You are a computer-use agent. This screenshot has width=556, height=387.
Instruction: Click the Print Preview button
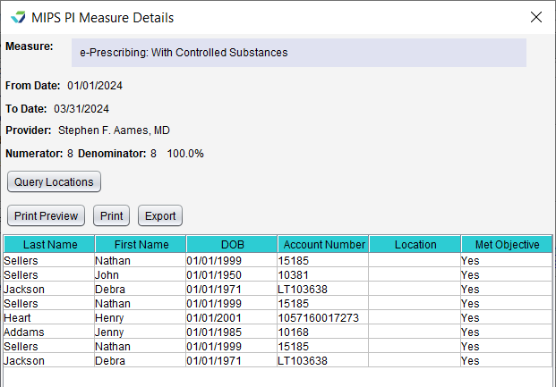46,215
